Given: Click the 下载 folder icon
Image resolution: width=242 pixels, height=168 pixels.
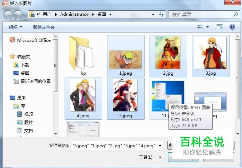Looking at the screenshot, I should click(x=16, y=65).
